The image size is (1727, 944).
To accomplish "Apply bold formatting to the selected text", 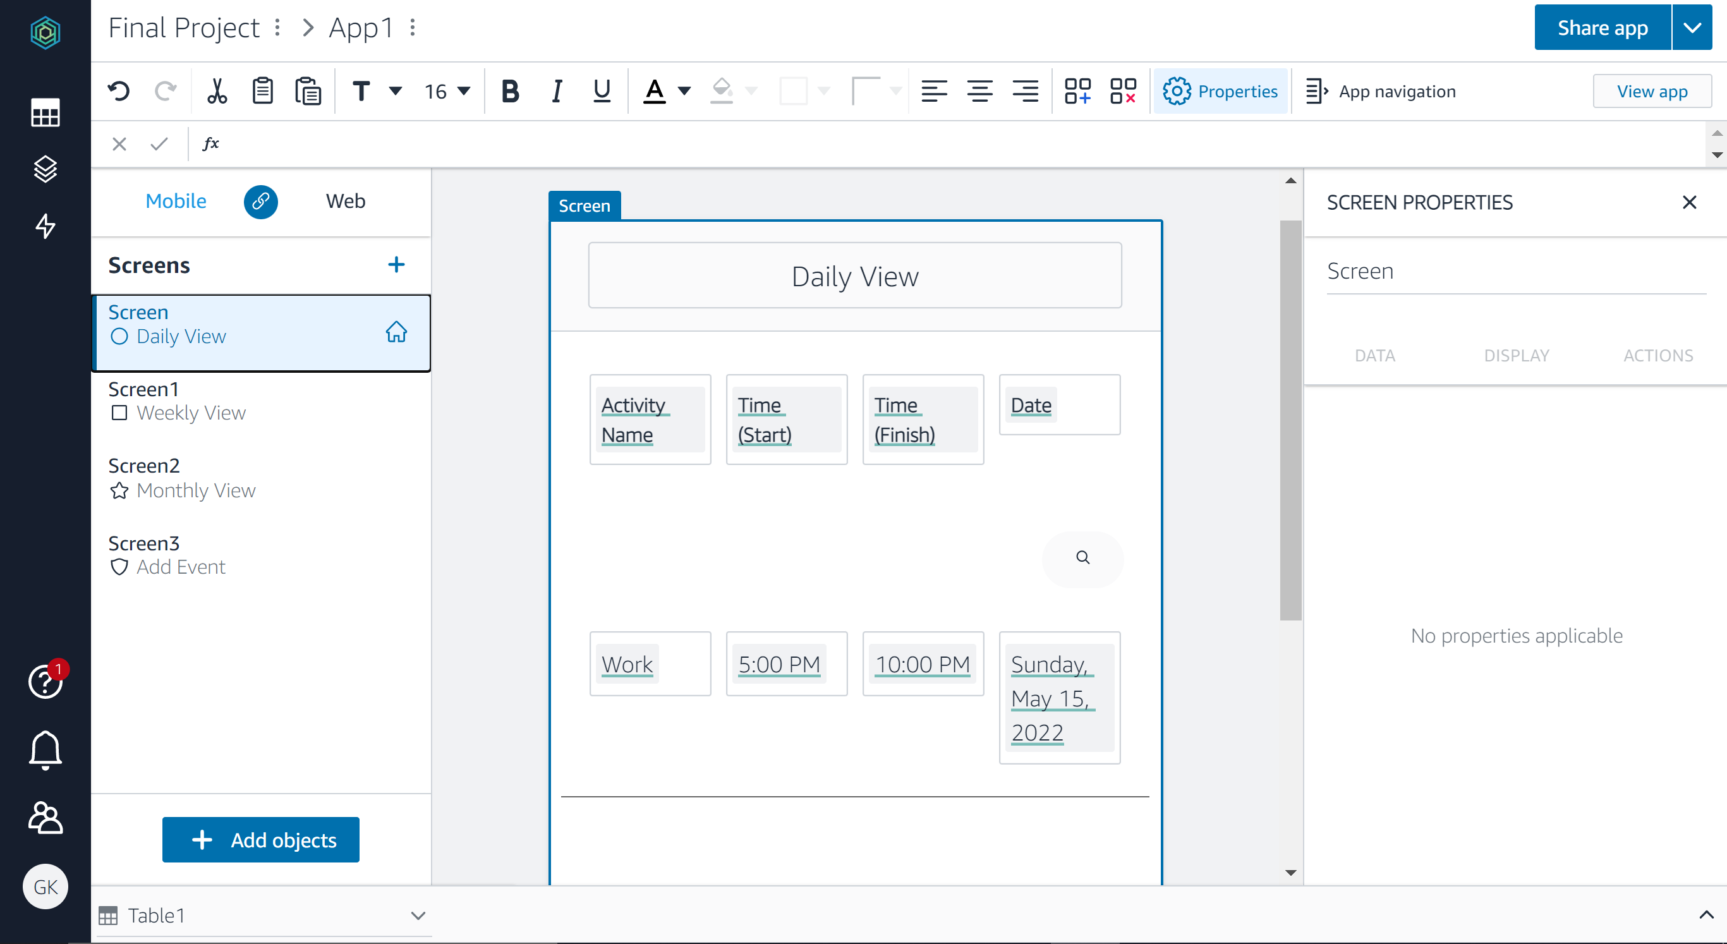I will tap(509, 90).
